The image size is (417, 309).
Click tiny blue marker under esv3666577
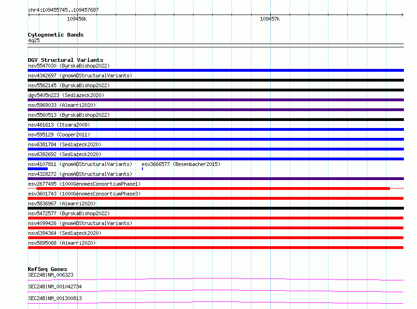(x=142, y=169)
